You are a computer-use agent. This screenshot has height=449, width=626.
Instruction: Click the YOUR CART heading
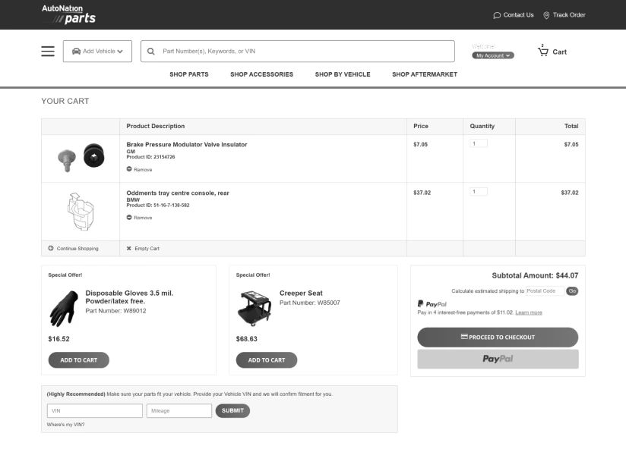[65, 101]
